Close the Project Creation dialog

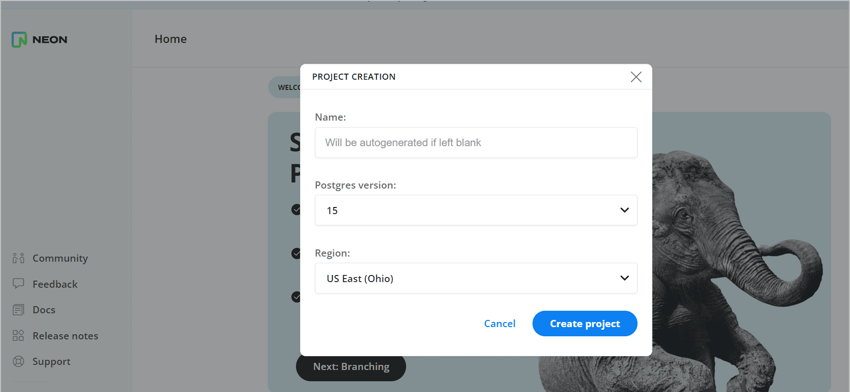point(636,77)
